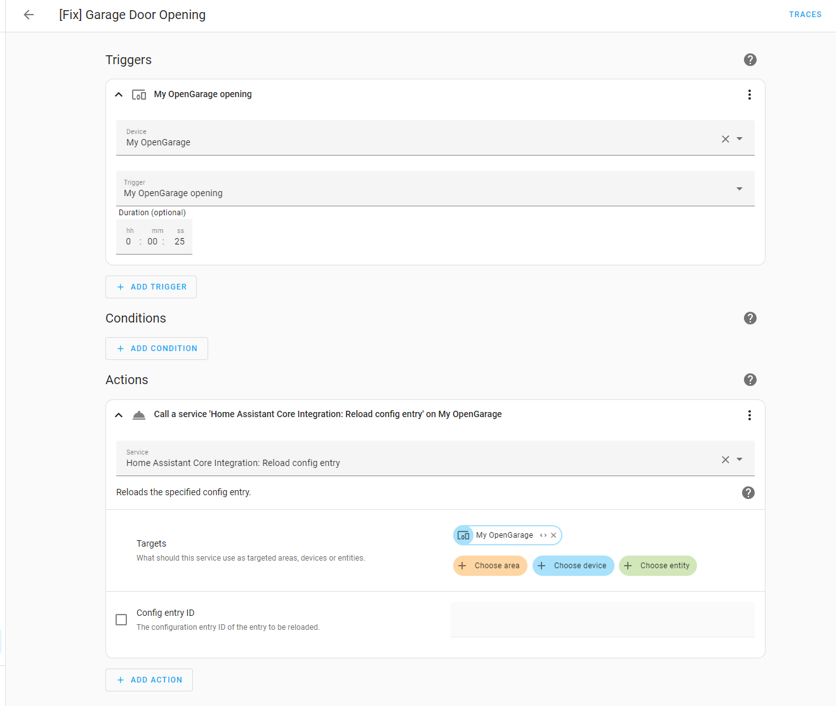The height and width of the screenshot is (706, 836).
Task: Open the Trigger dropdown showing 'My OpenGarage opening'
Action: (739, 189)
